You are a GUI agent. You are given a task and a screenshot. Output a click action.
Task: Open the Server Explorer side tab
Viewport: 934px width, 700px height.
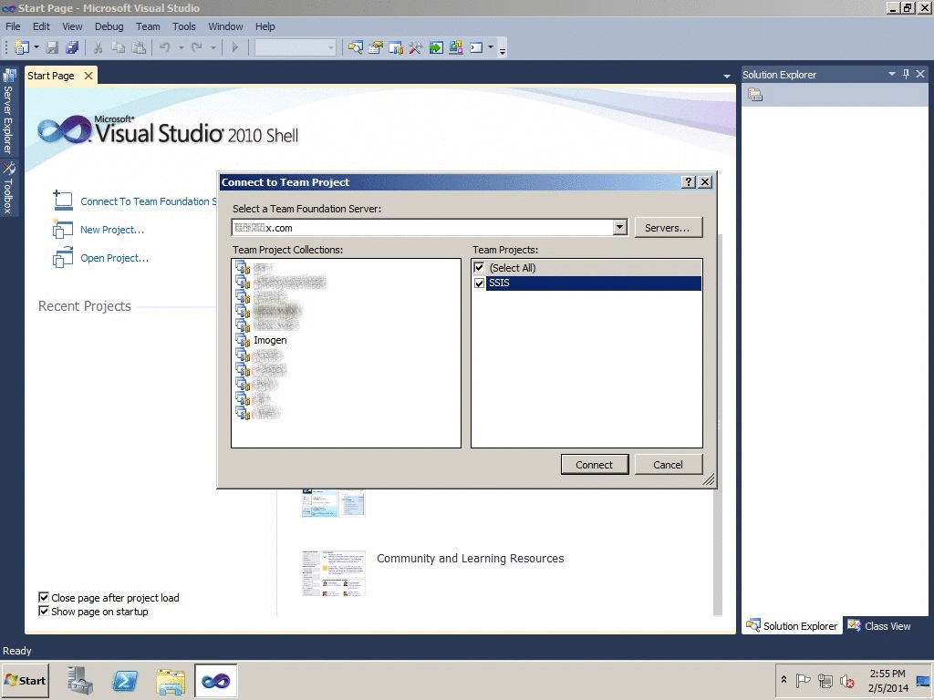[8, 112]
